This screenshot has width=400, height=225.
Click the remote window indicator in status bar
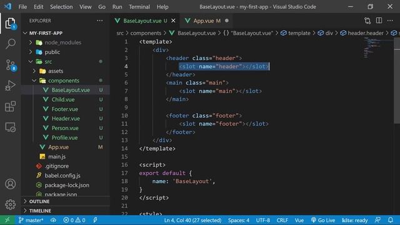(7, 220)
